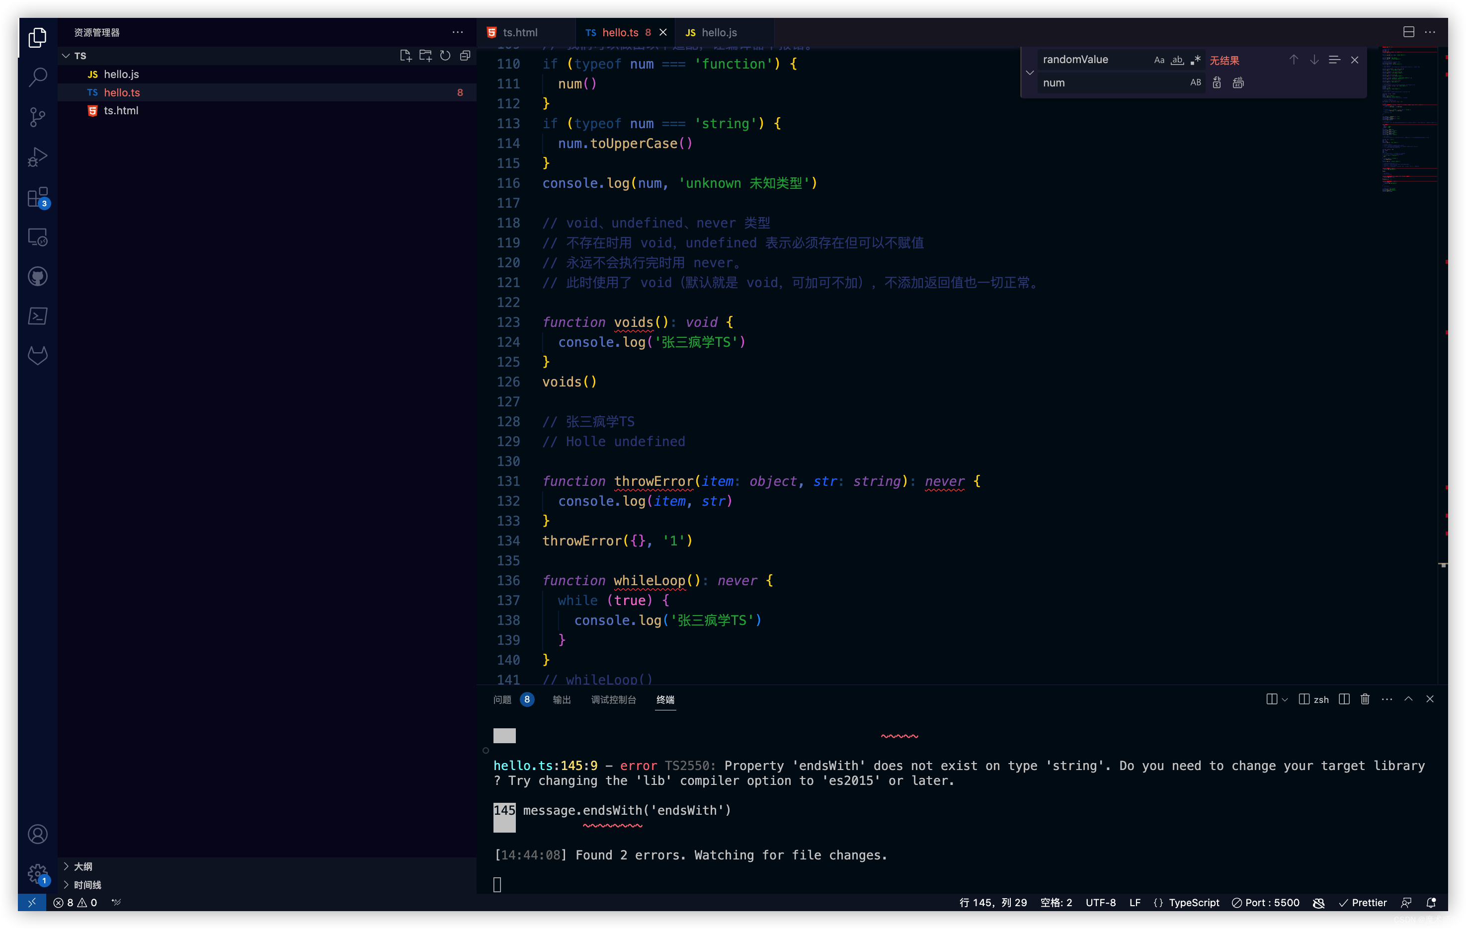
Task: Toggle preserve case in replace box
Action: [x=1195, y=83]
